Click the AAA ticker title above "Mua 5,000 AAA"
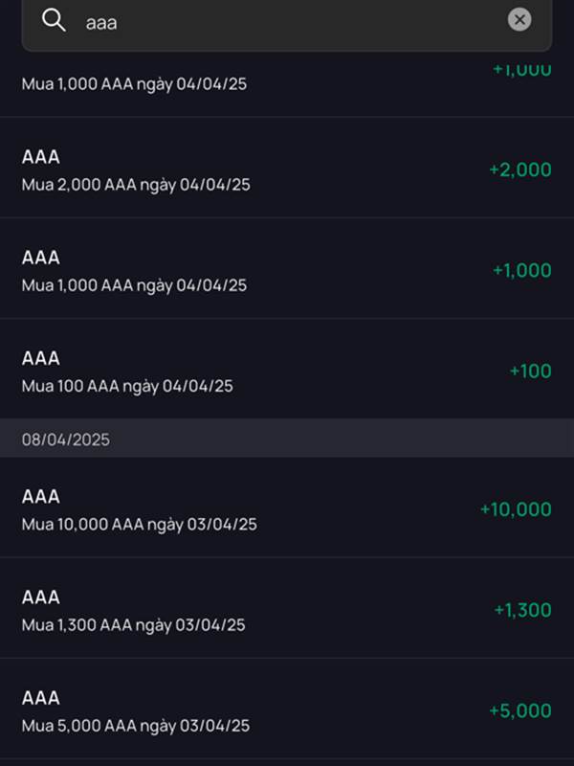Viewport: 574px width, 766px height. tap(41, 698)
